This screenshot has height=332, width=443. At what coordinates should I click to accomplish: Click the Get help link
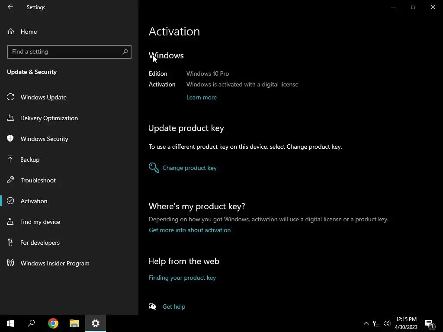coord(174,306)
